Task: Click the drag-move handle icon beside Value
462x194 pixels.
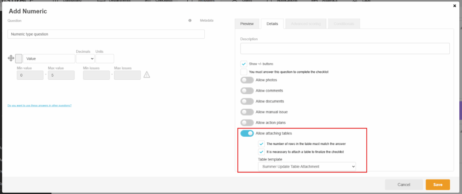Action: 11,58
